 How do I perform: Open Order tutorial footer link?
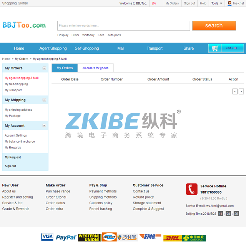pos(56,197)
